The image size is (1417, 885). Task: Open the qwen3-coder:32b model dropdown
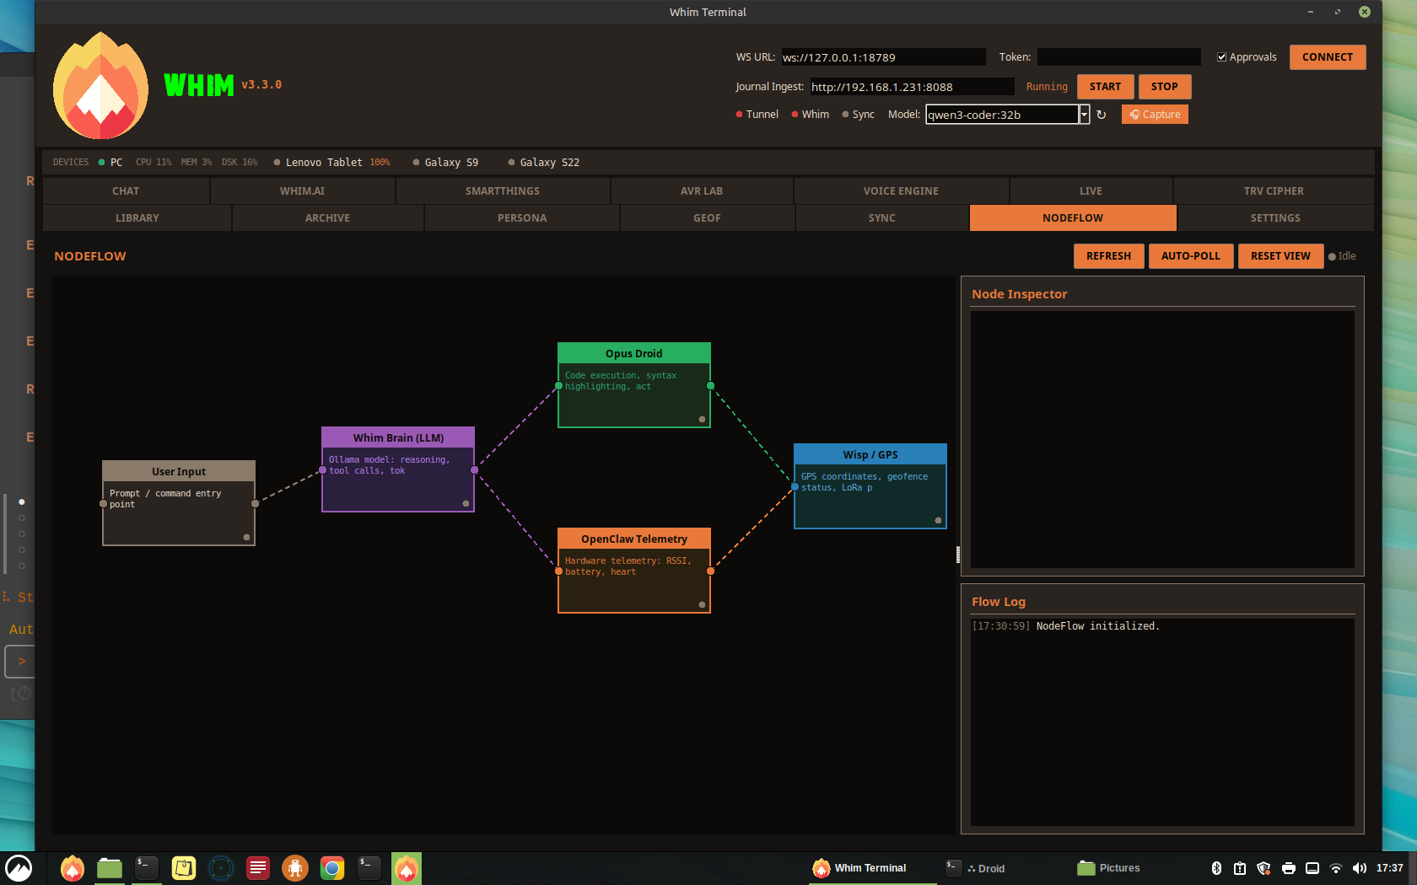click(x=1084, y=114)
